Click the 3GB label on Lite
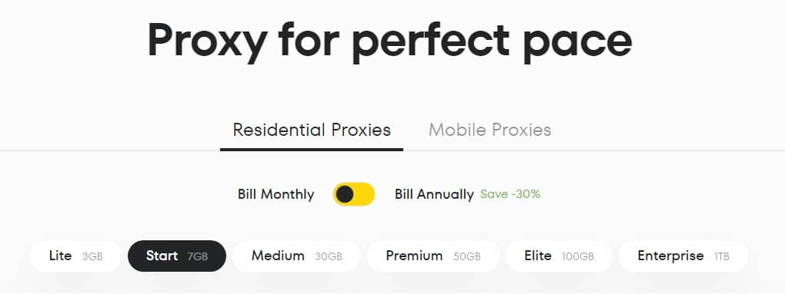785x294 pixels. click(x=92, y=257)
